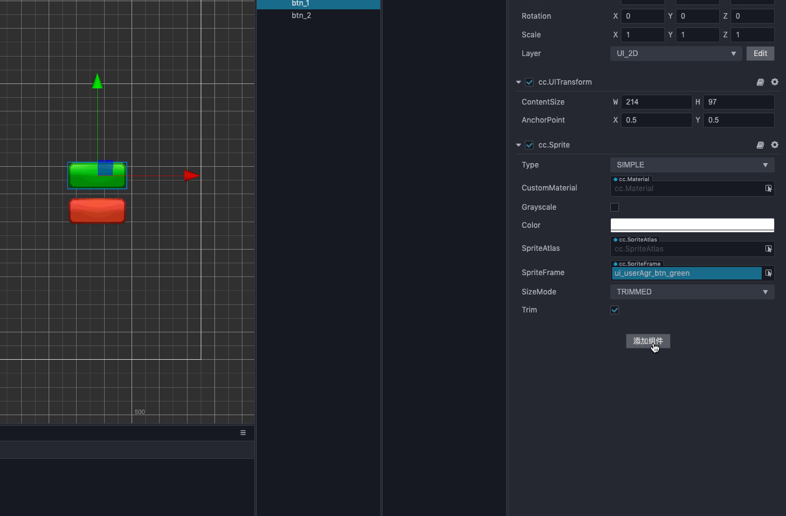Uncheck the Trim checkbox
The image size is (786, 516).
point(615,310)
